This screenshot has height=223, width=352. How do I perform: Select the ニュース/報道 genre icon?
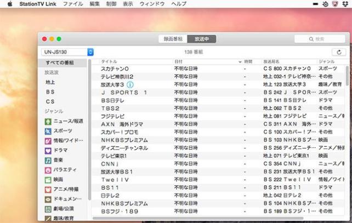click(48, 121)
